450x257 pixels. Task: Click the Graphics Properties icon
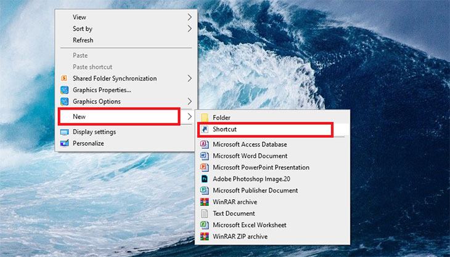pos(65,90)
